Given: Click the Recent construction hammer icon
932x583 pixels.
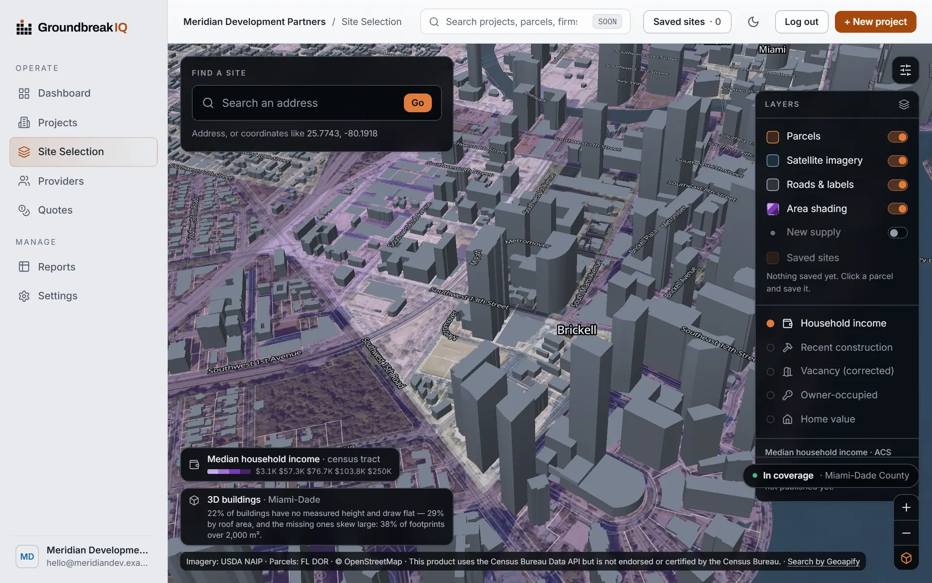Looking at the screenshot, I should pos(787,347).
